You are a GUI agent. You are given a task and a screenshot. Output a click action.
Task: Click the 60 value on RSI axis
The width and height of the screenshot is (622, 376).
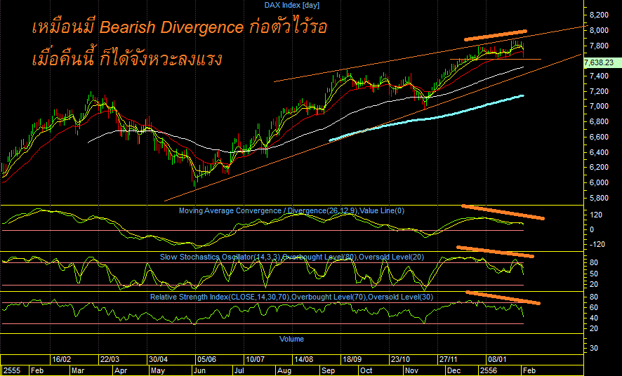point(594,308)
